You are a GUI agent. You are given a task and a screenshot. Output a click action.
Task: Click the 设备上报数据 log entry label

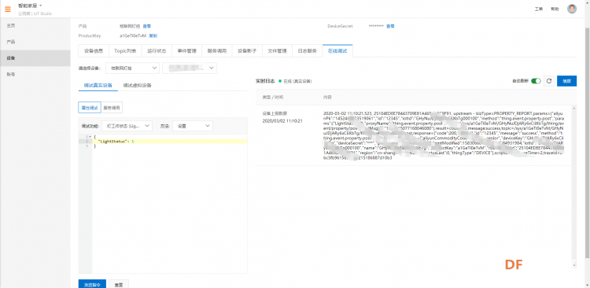[x=275, y=113]
